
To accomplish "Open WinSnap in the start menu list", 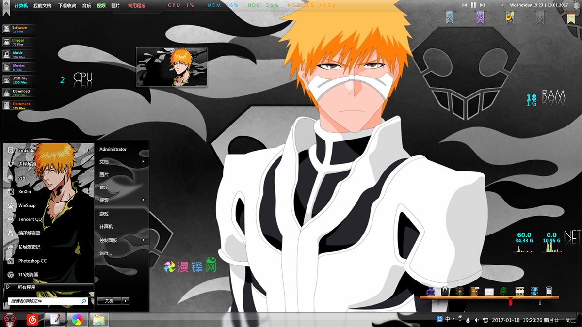I will tap(27, 205).
